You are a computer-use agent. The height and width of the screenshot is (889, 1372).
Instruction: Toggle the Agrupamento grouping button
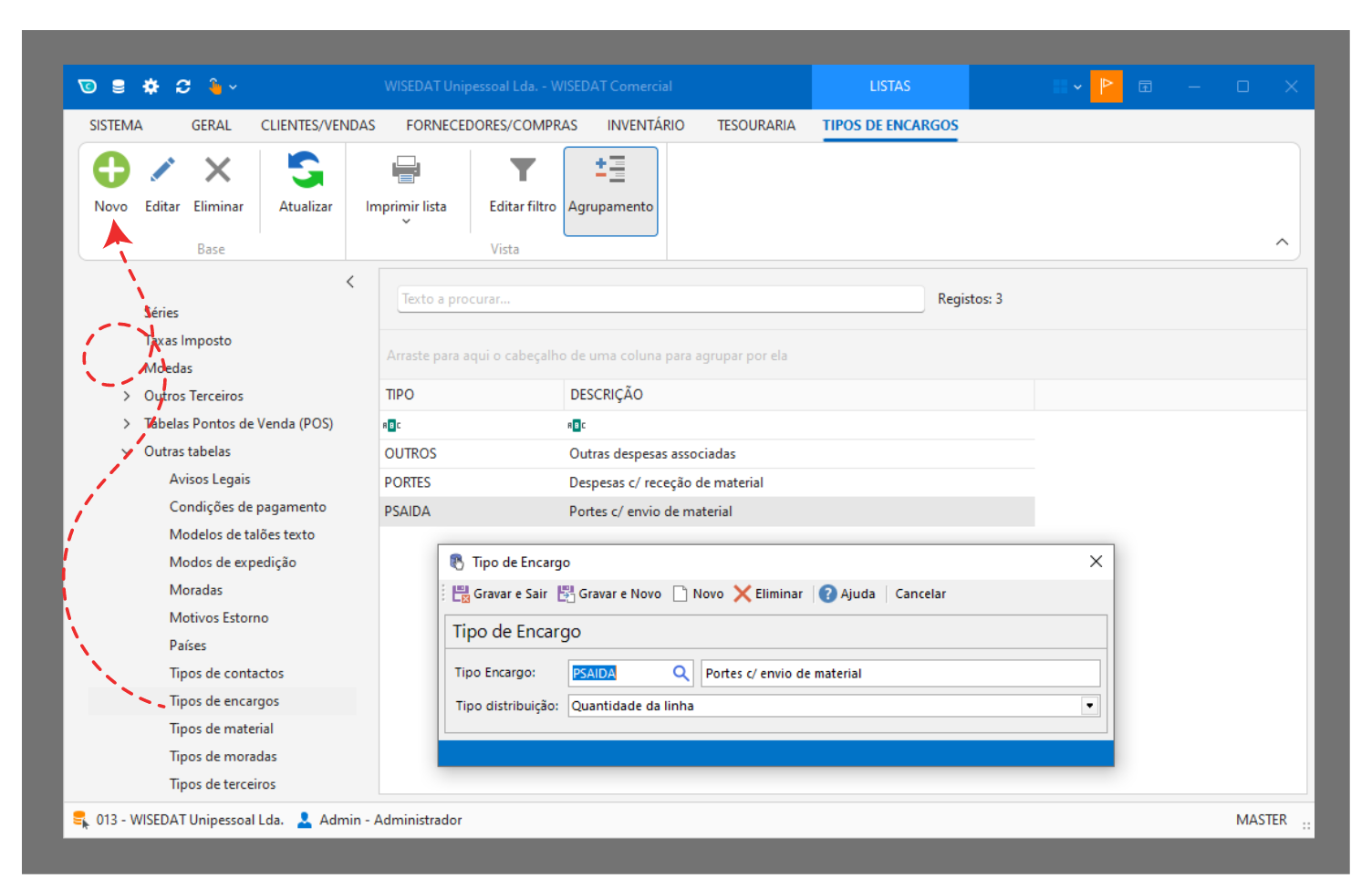(610, 191)
